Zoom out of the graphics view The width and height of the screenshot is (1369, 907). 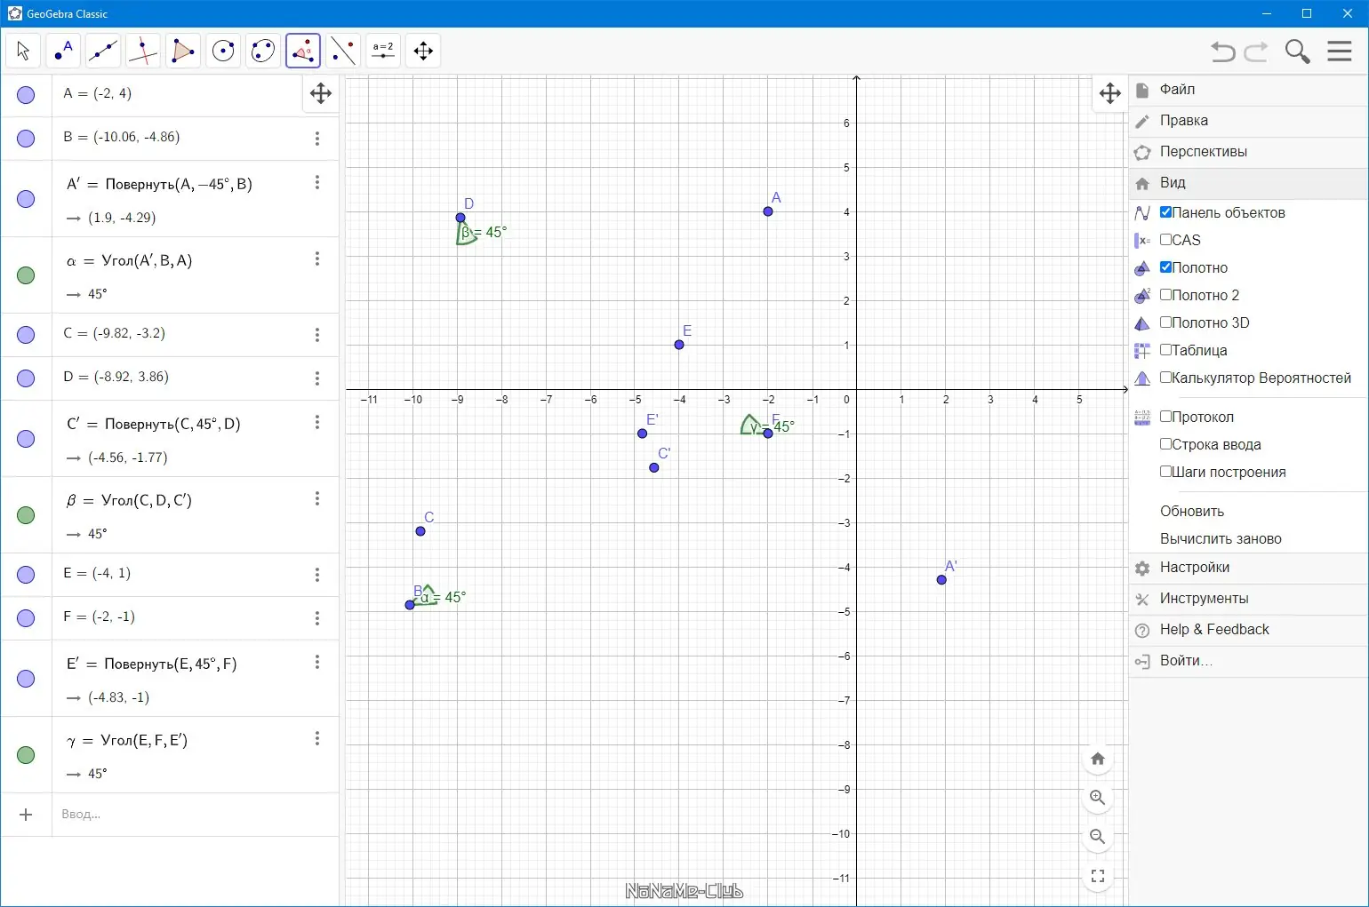click(1098, 837)
